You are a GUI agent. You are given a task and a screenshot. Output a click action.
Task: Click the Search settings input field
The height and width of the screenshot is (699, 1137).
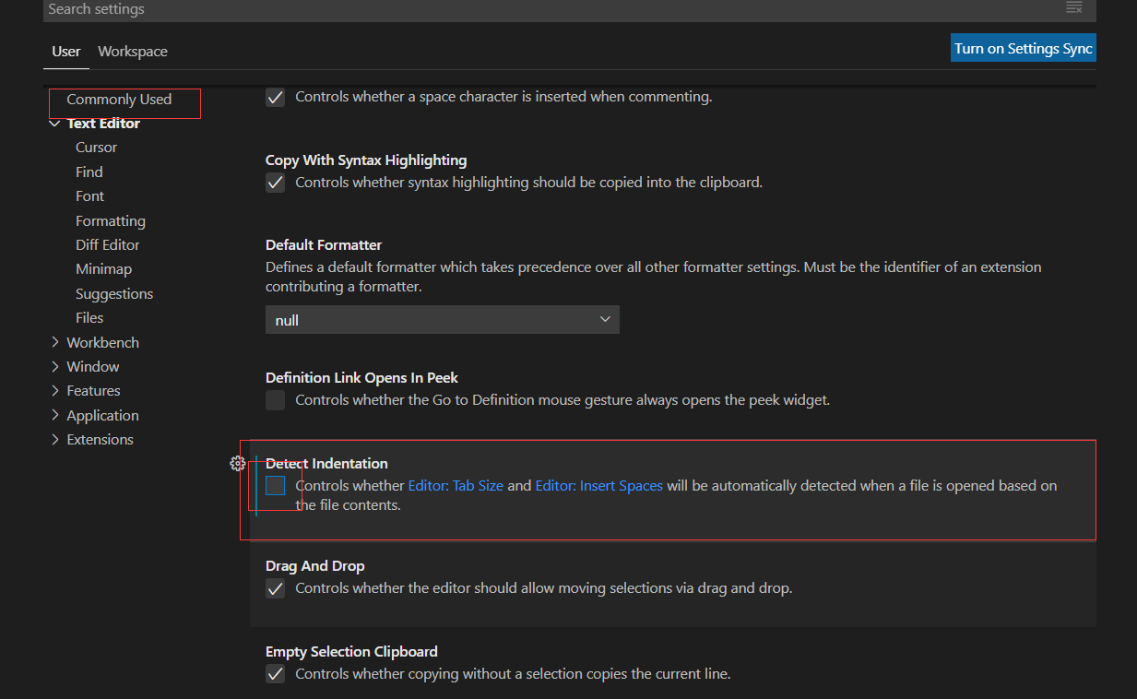[369, 9]
